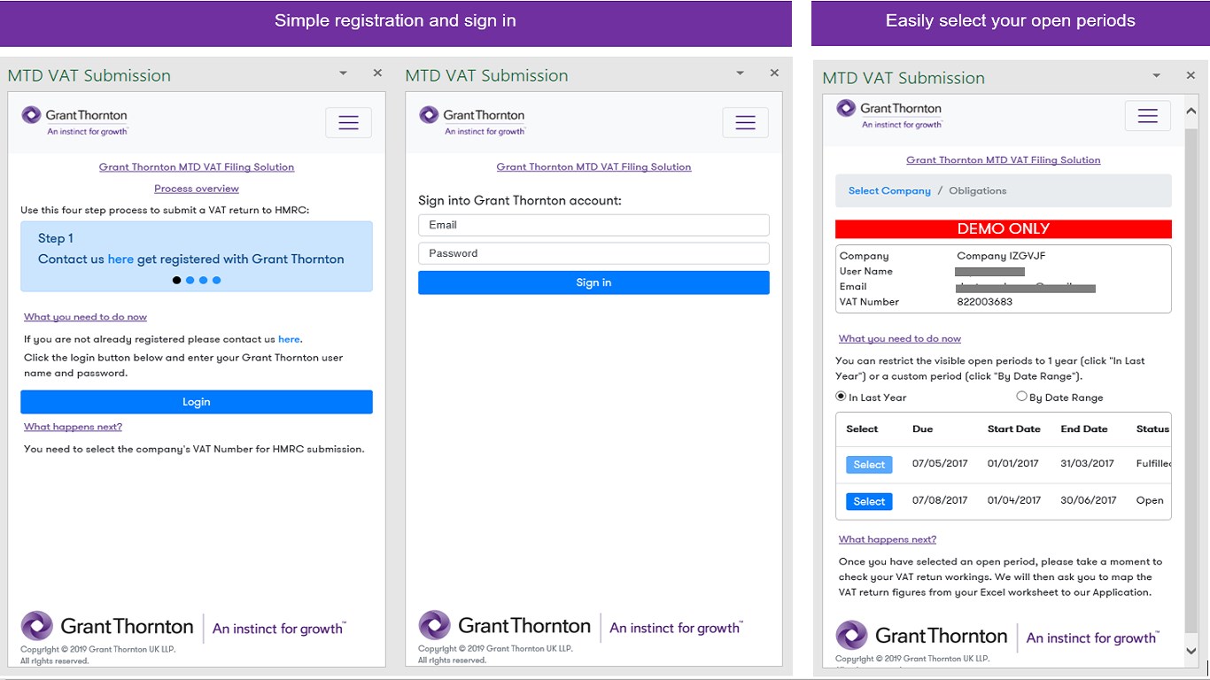Click the Status column header

tap(1152, 429)
